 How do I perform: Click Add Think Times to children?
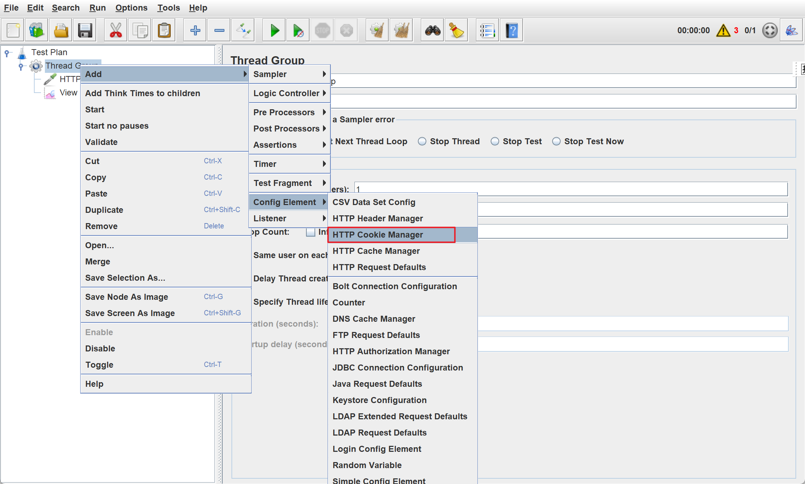tap(142, 93)
